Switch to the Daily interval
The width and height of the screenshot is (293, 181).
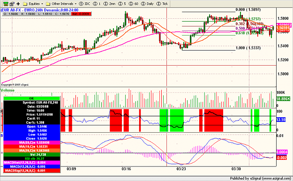pos(147,4)
